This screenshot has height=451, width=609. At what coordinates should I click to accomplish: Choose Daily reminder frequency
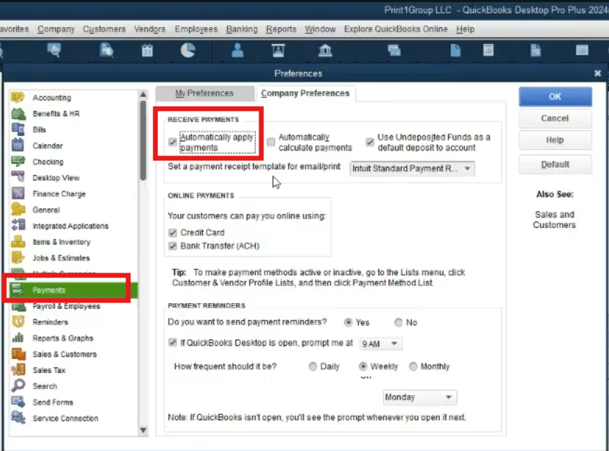pos(313,367)
